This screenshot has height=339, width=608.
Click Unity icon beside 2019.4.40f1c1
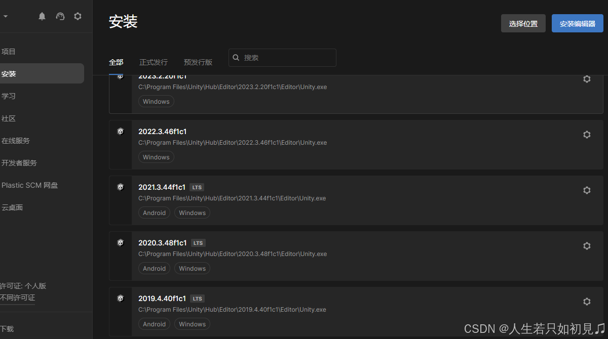[121, 299]
